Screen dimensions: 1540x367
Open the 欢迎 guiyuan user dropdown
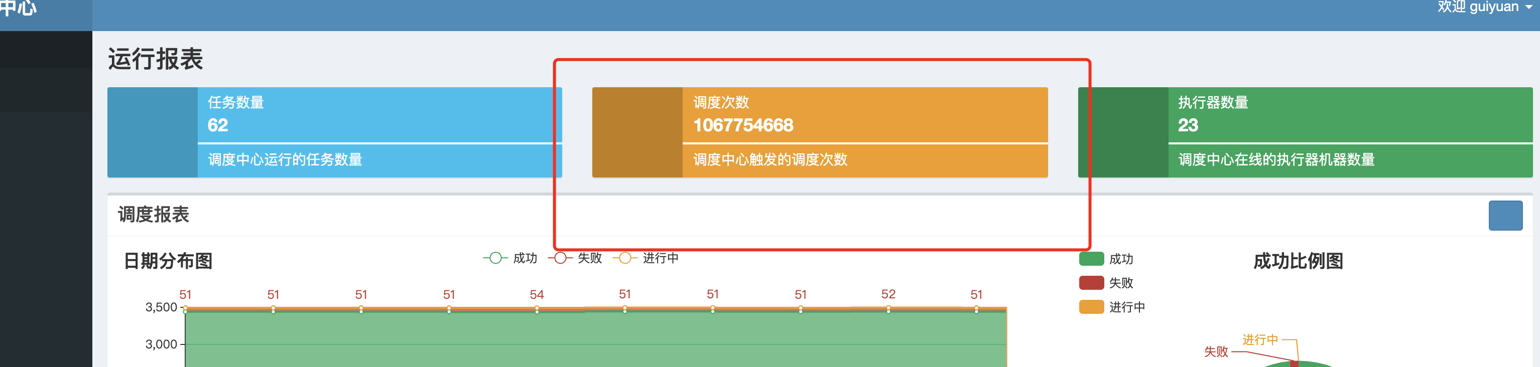pos(1486,7)
